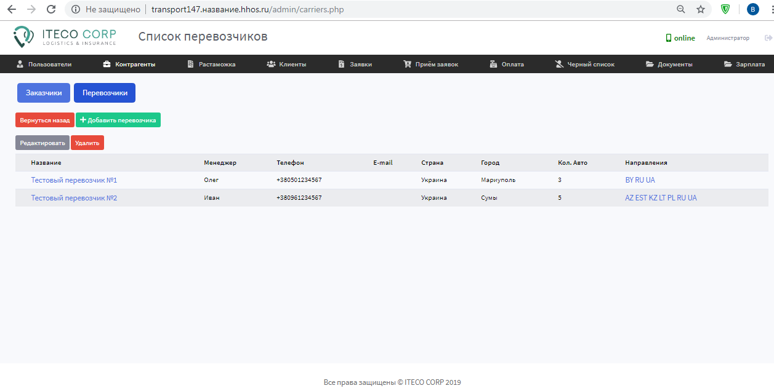Screen dimensions: 774x391
Task: Click Добавить перевозчика button
Action: tap(118, 120)
